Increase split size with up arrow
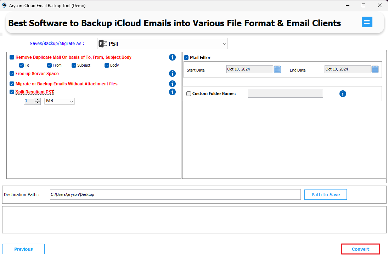Screen dimensions: 388x255 click(x=37, y=100)
